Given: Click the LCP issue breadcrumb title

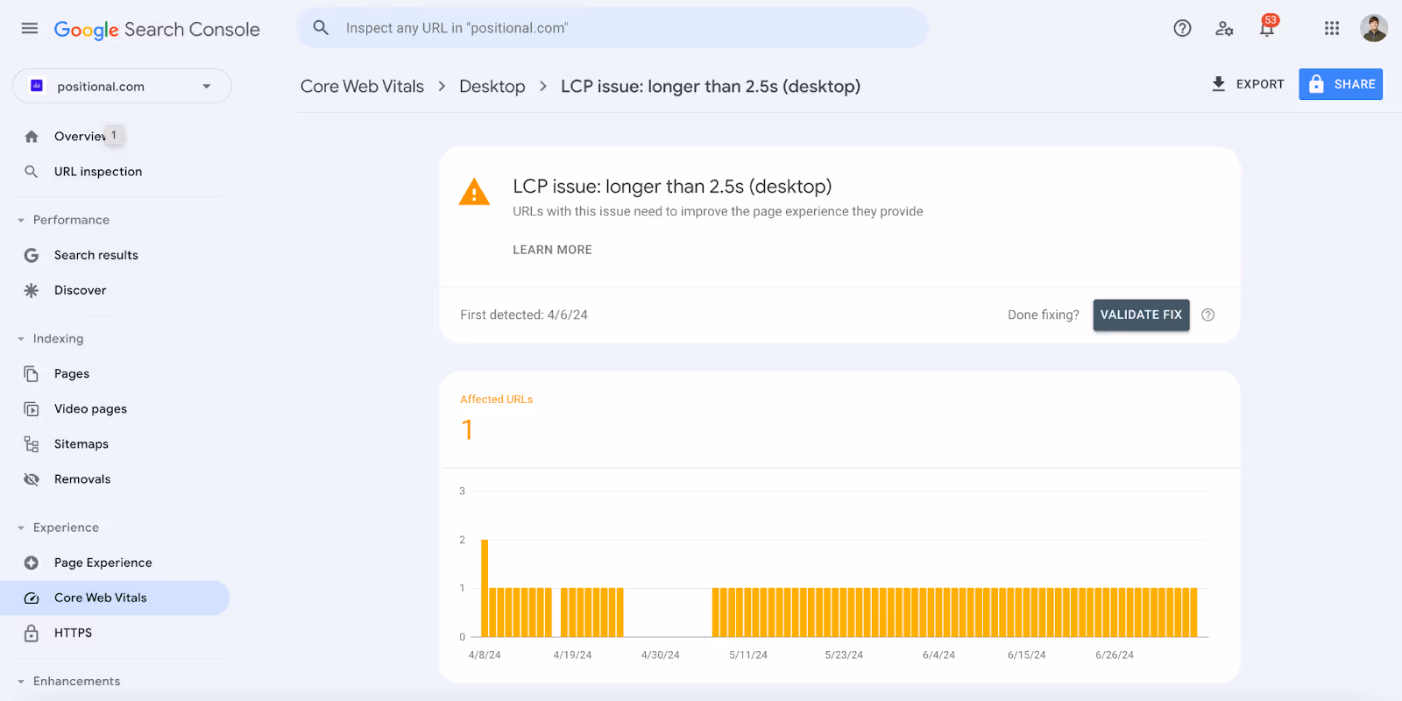Looking at the screenshot, I should 711,86.
